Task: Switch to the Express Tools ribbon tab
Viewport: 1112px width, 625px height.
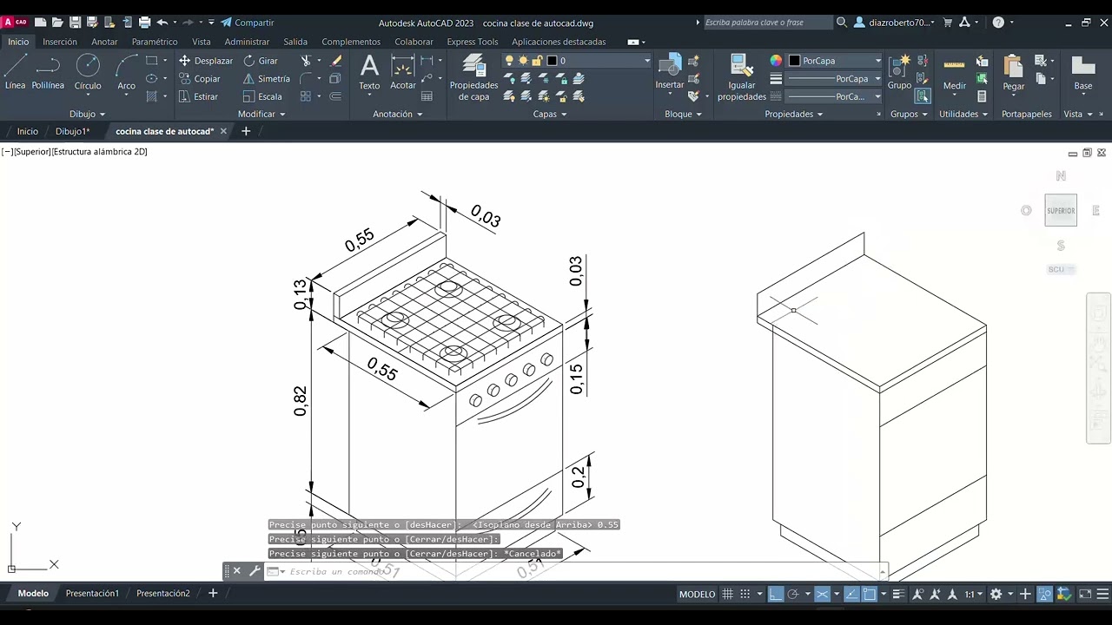Action: 473,42
